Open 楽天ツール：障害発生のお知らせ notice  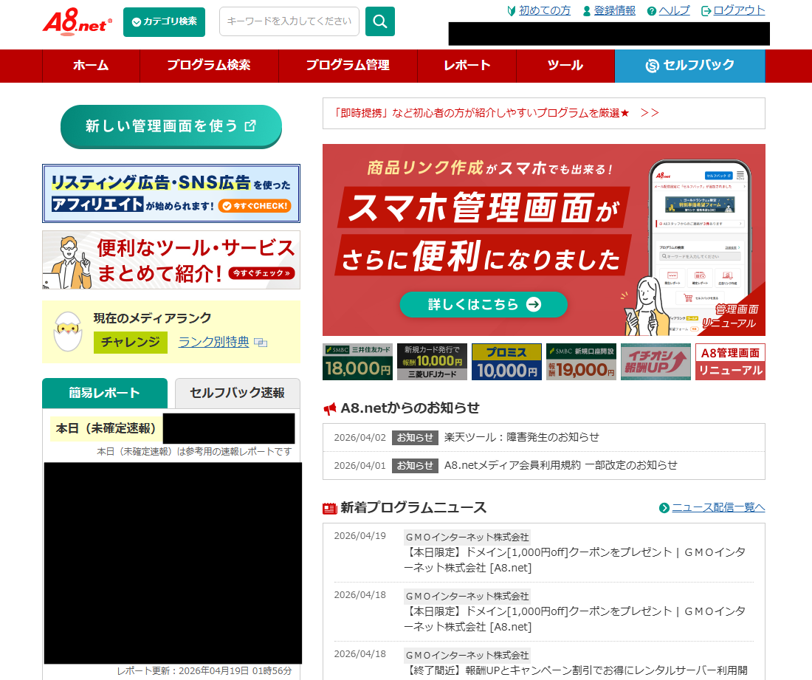pos(521,438)
